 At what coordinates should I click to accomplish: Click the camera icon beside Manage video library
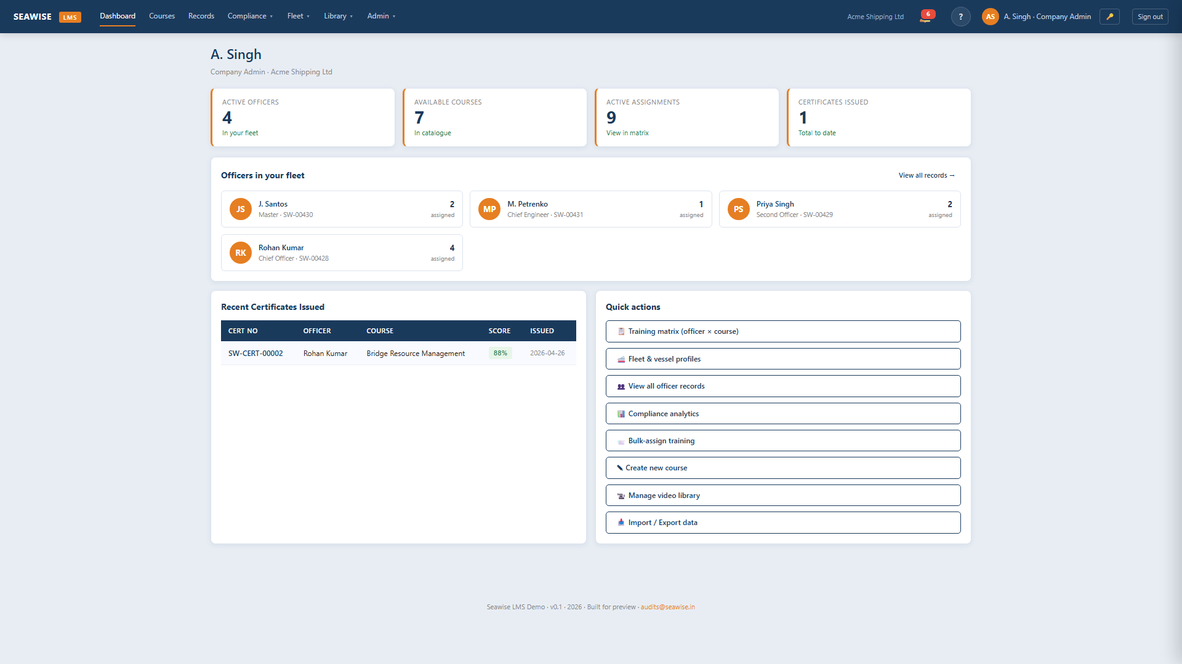tap(621, 496)
